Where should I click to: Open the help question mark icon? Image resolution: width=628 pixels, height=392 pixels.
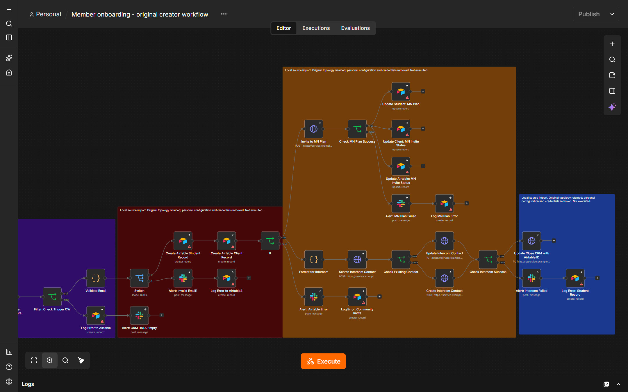click(9, 367)
